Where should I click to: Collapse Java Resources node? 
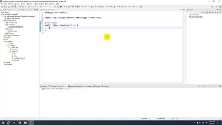[x=3, y=21]
